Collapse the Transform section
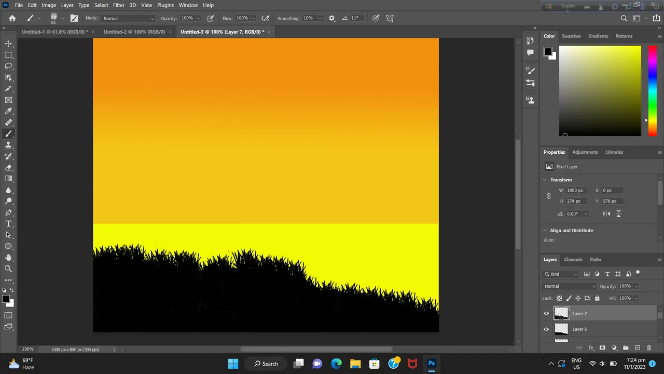Image resolution: width=664 pixels, height=374 pixels. pyautogui.click(x=545, y=180)
